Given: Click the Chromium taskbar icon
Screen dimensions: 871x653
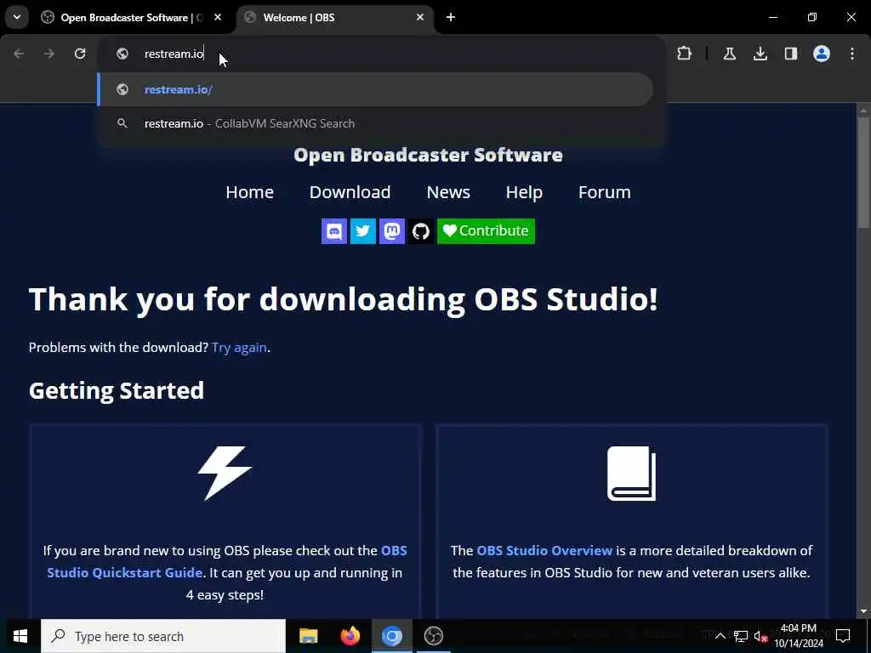Looking at the screenshot, I should [391, 636].
